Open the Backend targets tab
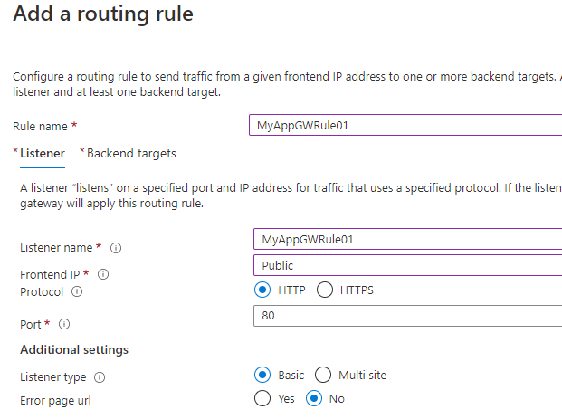This screenshot has height=419, width=562. 131,154
